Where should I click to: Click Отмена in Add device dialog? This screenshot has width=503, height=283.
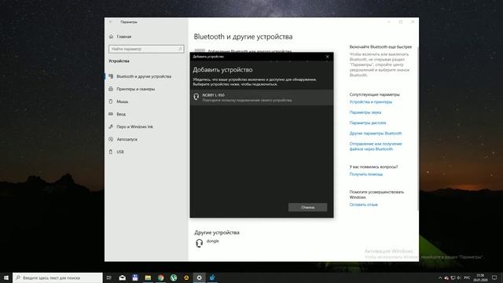[x=307, y=208]
